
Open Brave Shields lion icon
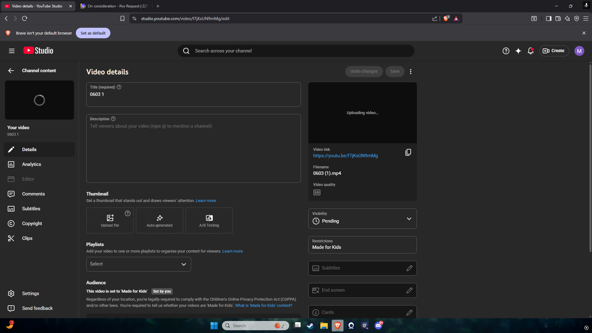446,18
